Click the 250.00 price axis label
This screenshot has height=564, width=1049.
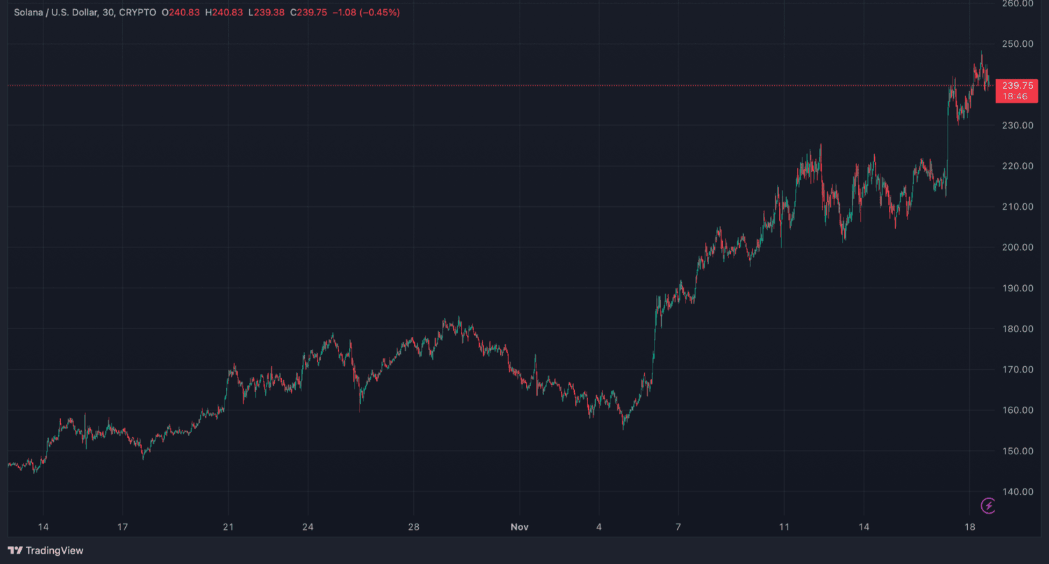tap(1017, 44)
